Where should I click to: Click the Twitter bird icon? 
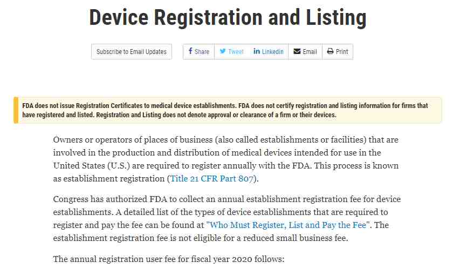(222, 51)
